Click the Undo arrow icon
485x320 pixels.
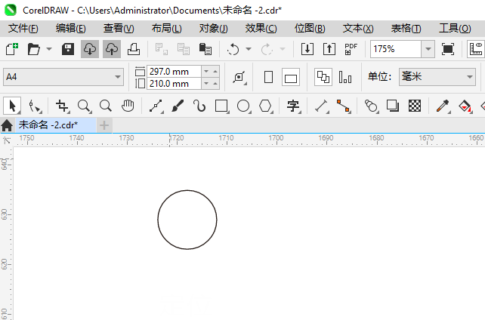[233, 49]
